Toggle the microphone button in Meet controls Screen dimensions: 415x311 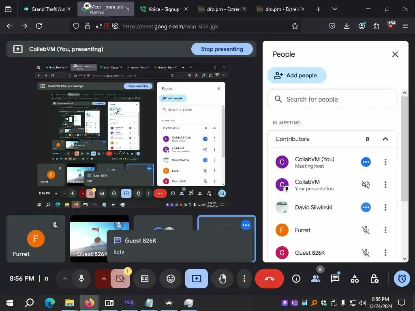tap(81, 279)
